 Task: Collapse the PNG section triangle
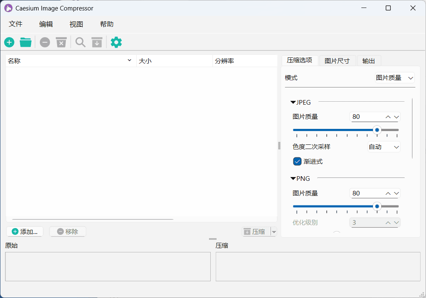pyautogui.click(x=293, y=179)
